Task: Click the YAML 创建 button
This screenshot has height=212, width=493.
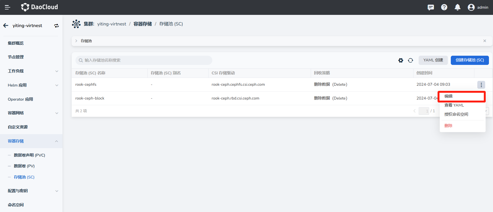Action: [x=433, y=60]
